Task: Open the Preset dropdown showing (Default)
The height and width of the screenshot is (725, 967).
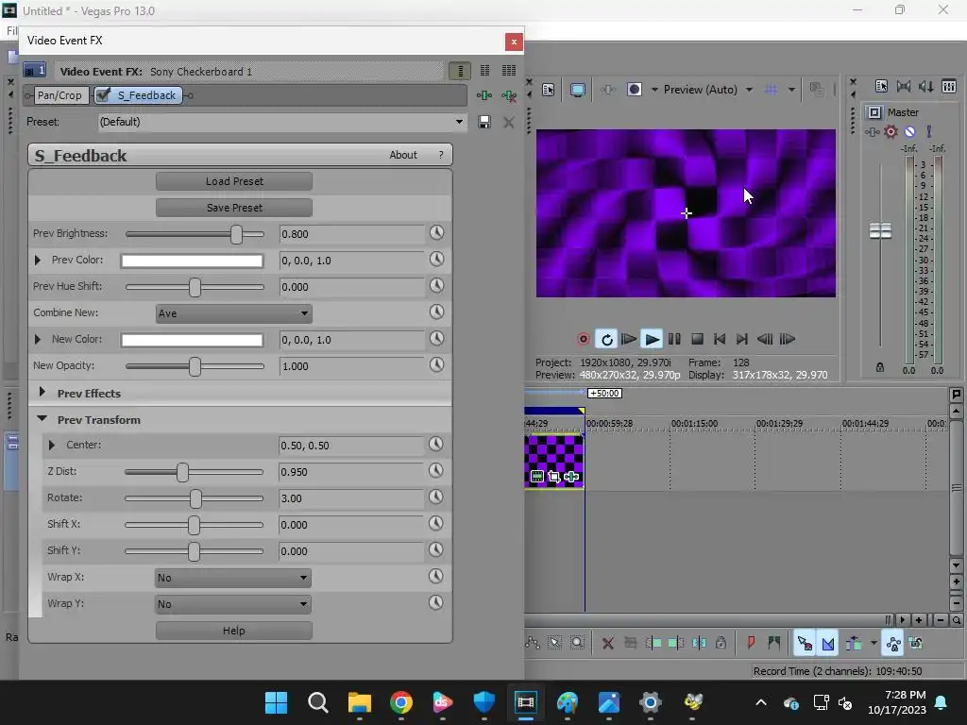Action: (281, 122)
